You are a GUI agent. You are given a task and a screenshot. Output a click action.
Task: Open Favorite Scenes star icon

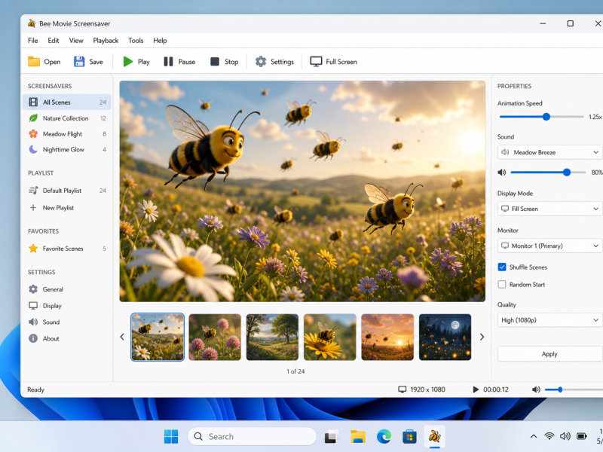click(x=33, y=249)
